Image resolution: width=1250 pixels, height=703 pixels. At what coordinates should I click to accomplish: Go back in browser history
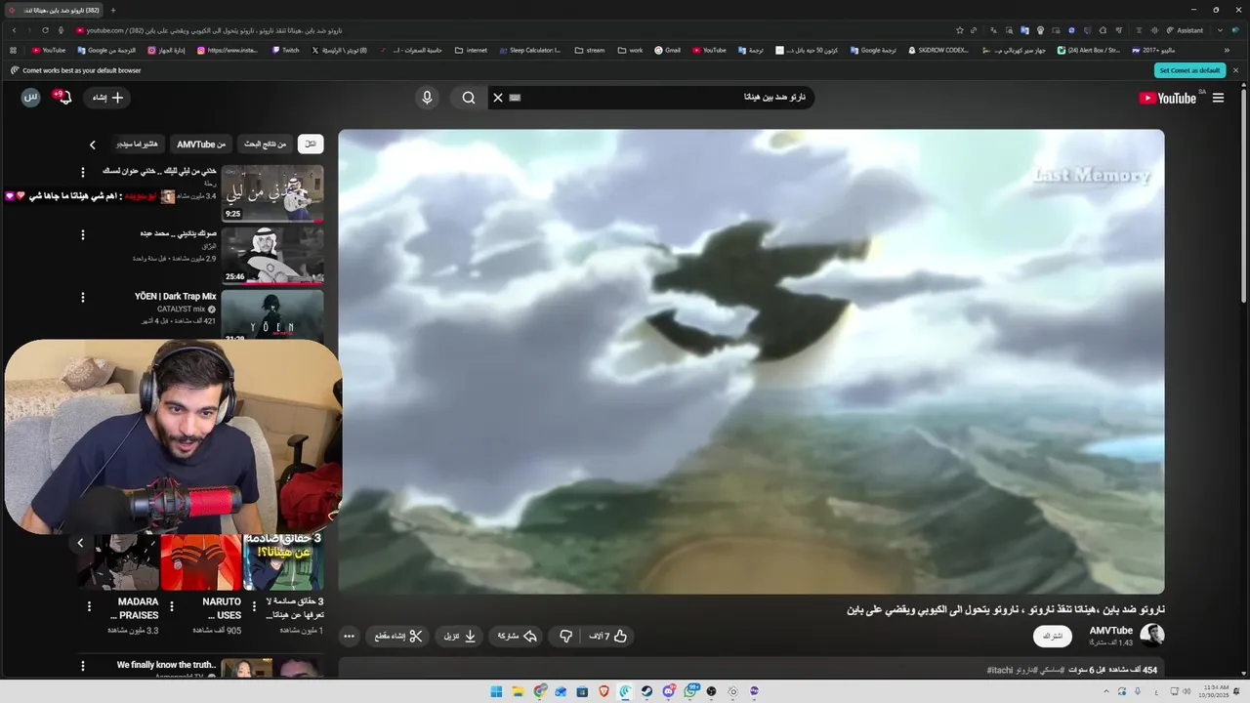[x=14, y=30]
